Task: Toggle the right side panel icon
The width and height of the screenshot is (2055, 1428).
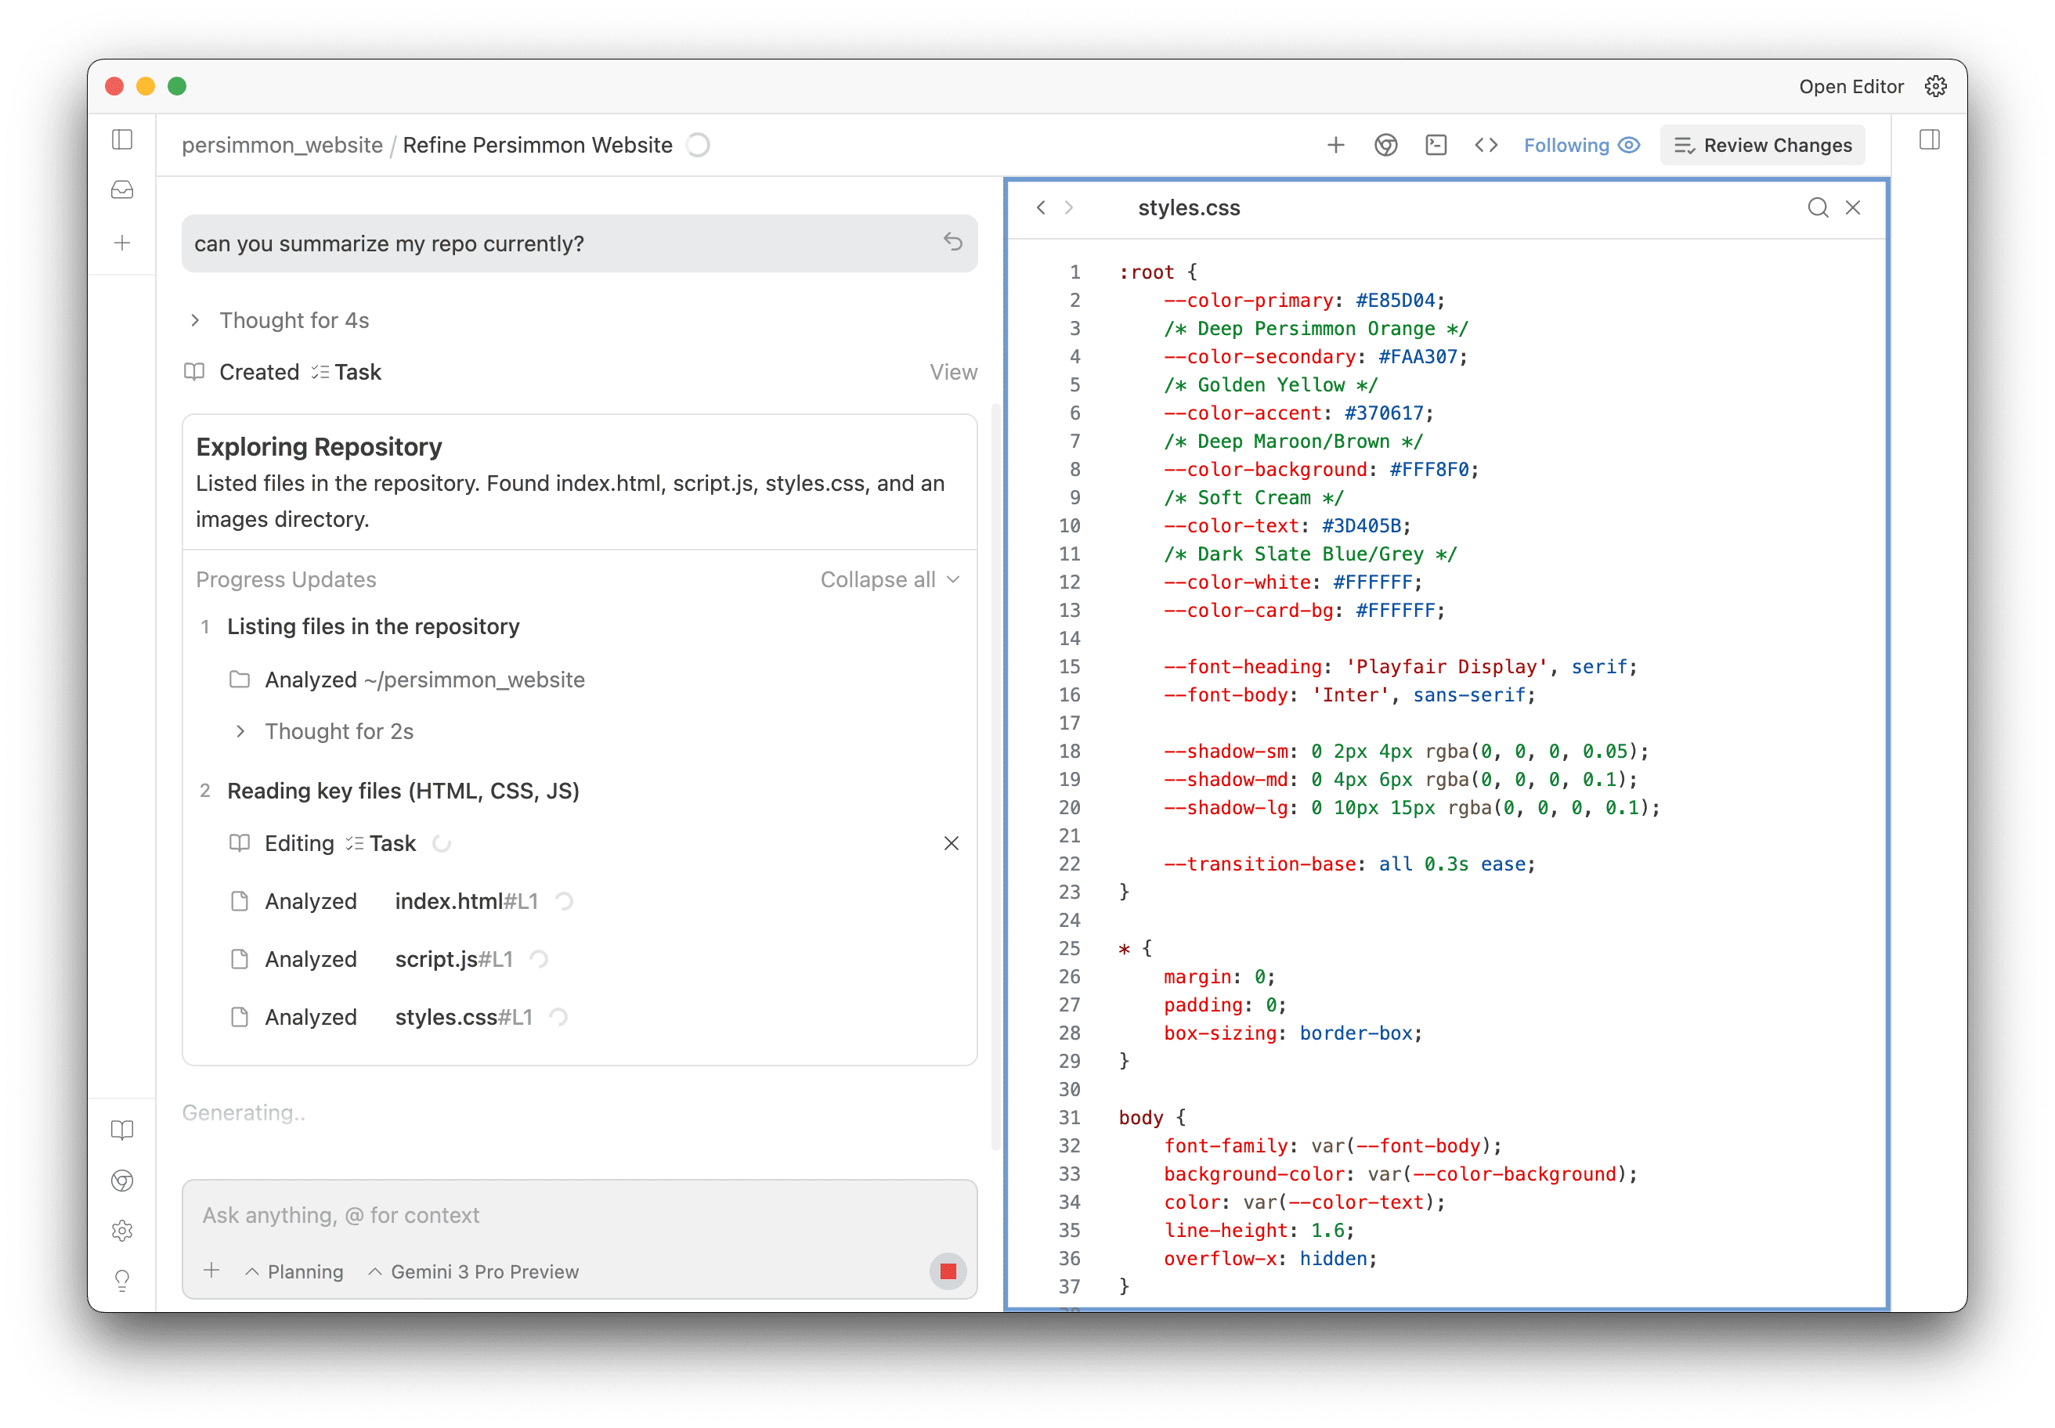Action: pos(1930,139)
